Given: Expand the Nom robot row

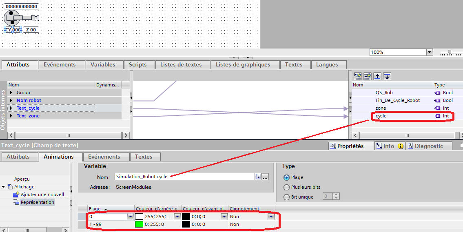Looking at the screenshot, I should point(11,100).
